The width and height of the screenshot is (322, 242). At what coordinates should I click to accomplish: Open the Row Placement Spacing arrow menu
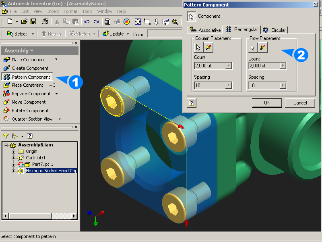tap(283, 86)
